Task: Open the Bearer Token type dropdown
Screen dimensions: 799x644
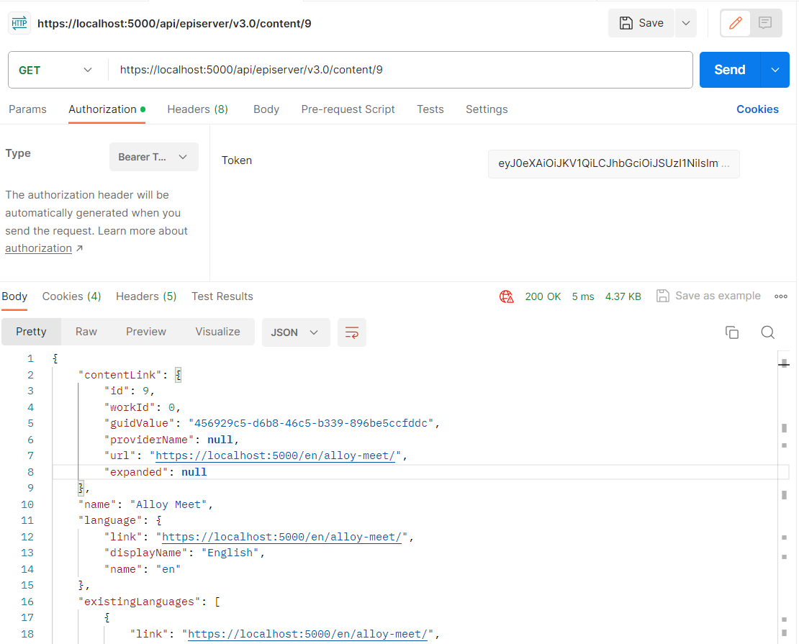Action: pos(153,157)
